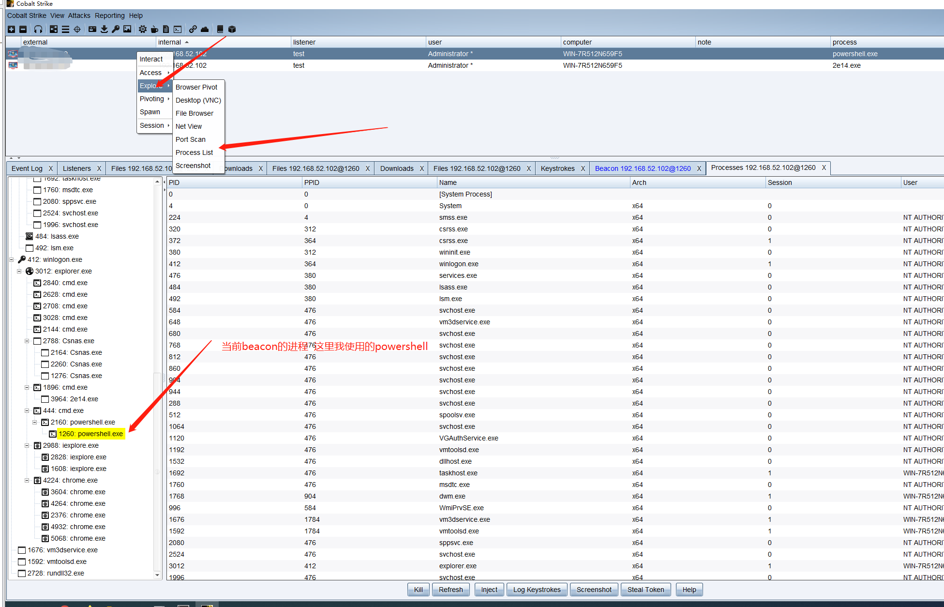
Task: Click the cloud icon to manage web server
Action: point(205,29)
